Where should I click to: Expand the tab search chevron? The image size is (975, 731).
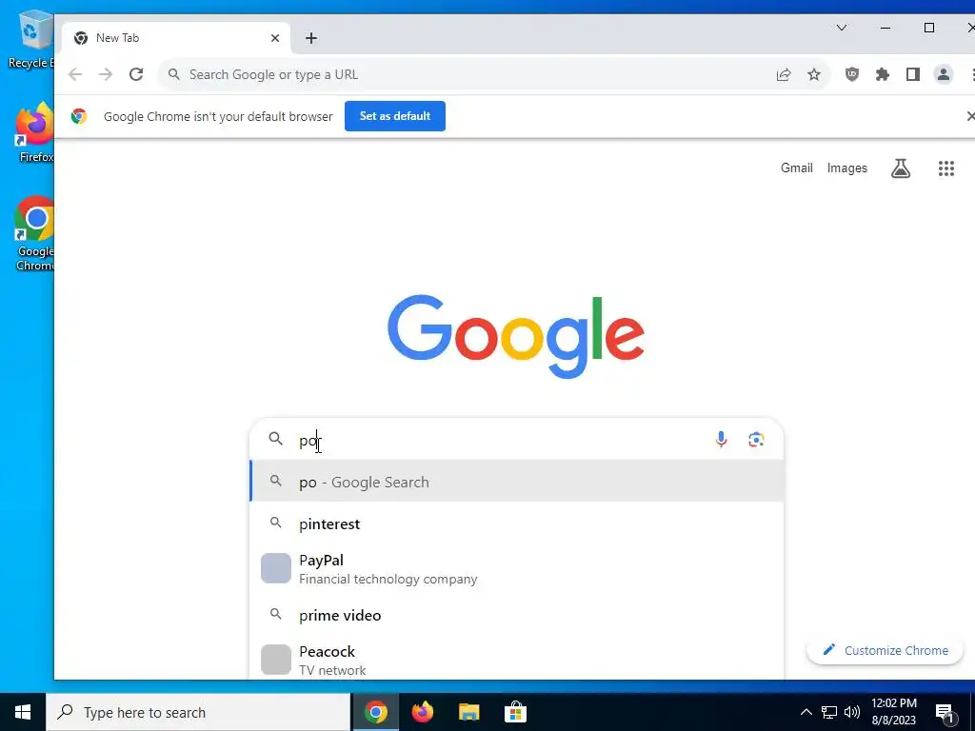(842, 28)
